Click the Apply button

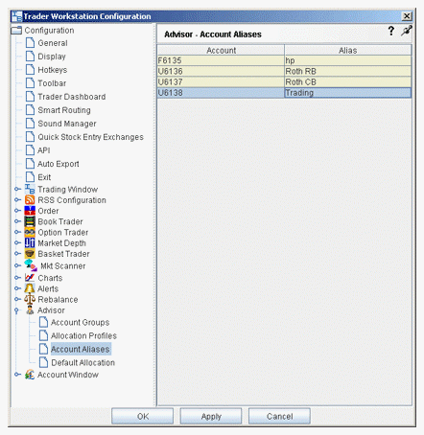click(x=211, y=416)
